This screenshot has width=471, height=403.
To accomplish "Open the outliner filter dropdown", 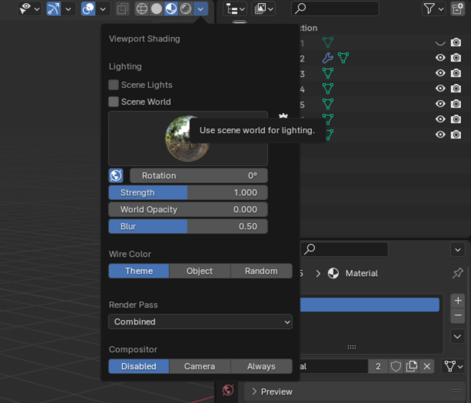I will pyautogui.click(x=434, y=8).
